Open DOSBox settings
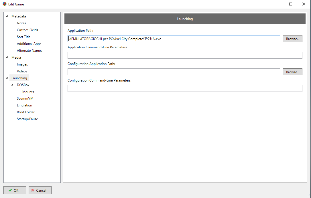 pyautogui.click(x=23, y=85)
